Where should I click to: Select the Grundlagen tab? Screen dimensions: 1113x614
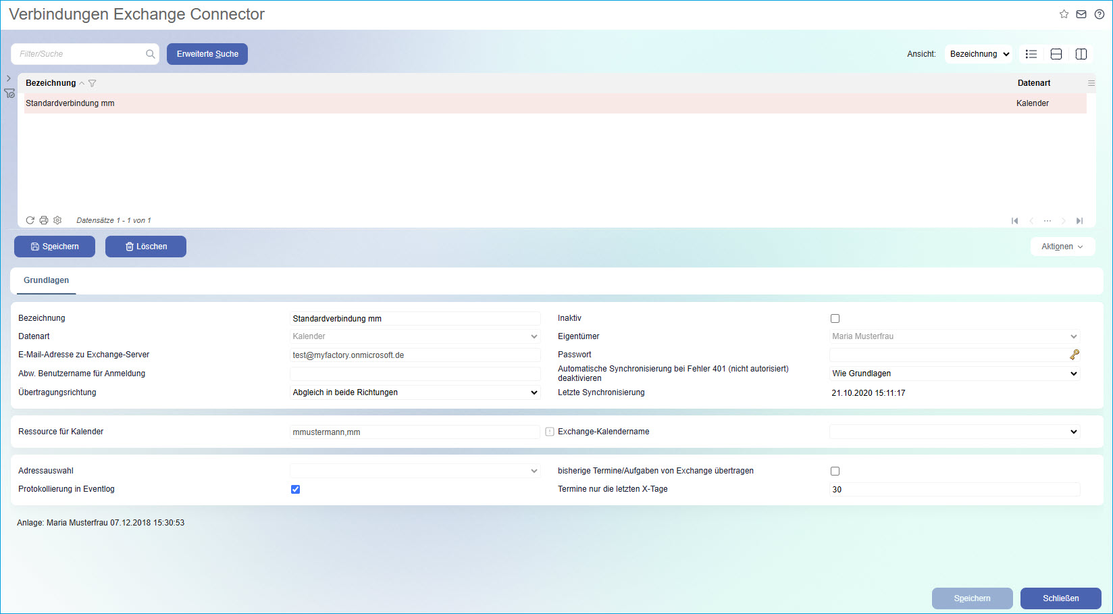[46, 280]
